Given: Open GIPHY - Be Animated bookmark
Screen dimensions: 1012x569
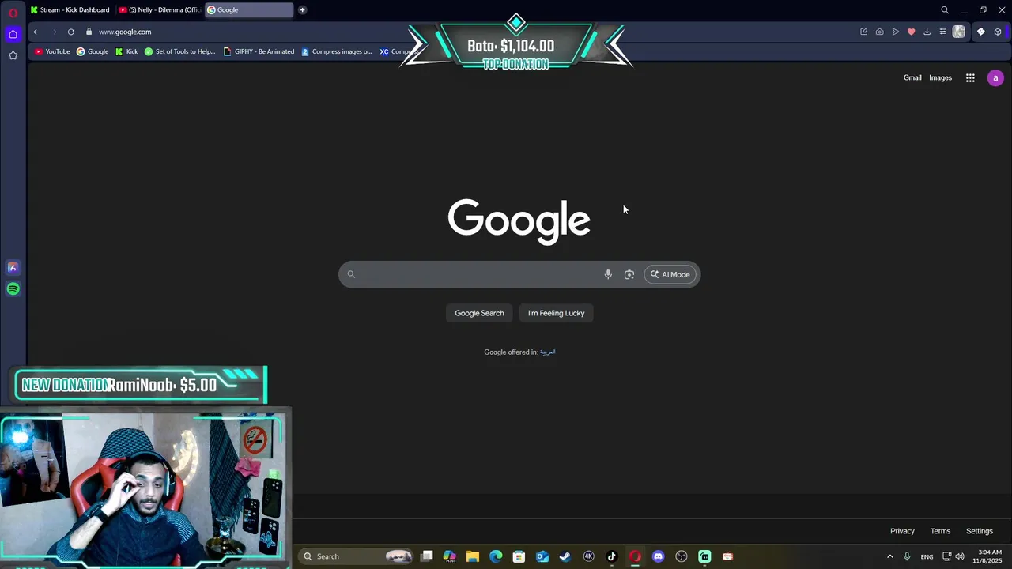Looking at the screenshot, I should pyautogui.click(x=259, y=51).
